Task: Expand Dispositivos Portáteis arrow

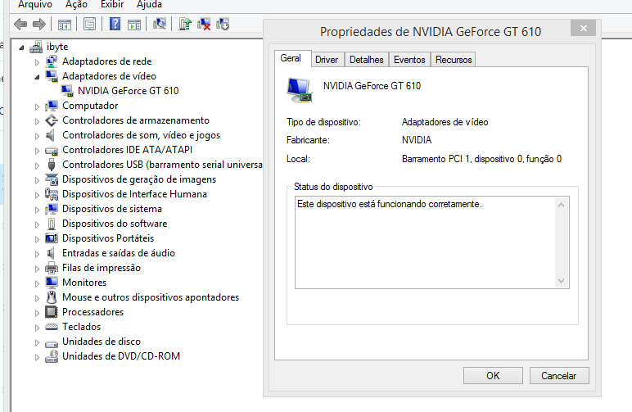Action: (37, 239)
